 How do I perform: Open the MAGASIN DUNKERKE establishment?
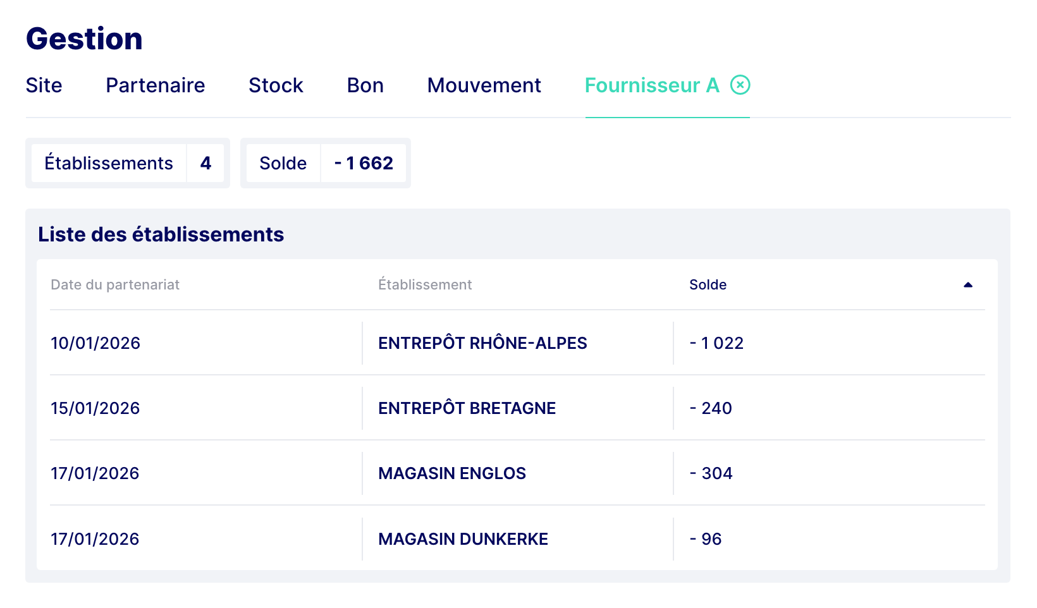[x=463, y=539]
